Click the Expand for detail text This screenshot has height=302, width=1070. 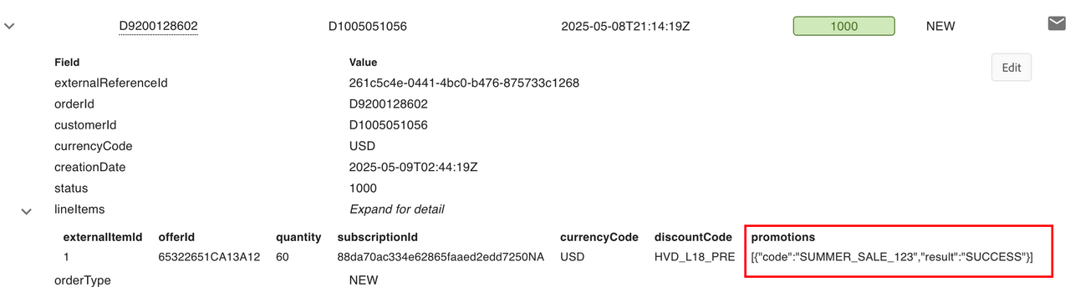coord(397,209)
